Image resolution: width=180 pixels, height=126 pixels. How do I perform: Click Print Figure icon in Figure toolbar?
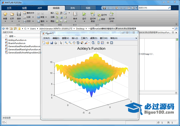click(56, 43)
